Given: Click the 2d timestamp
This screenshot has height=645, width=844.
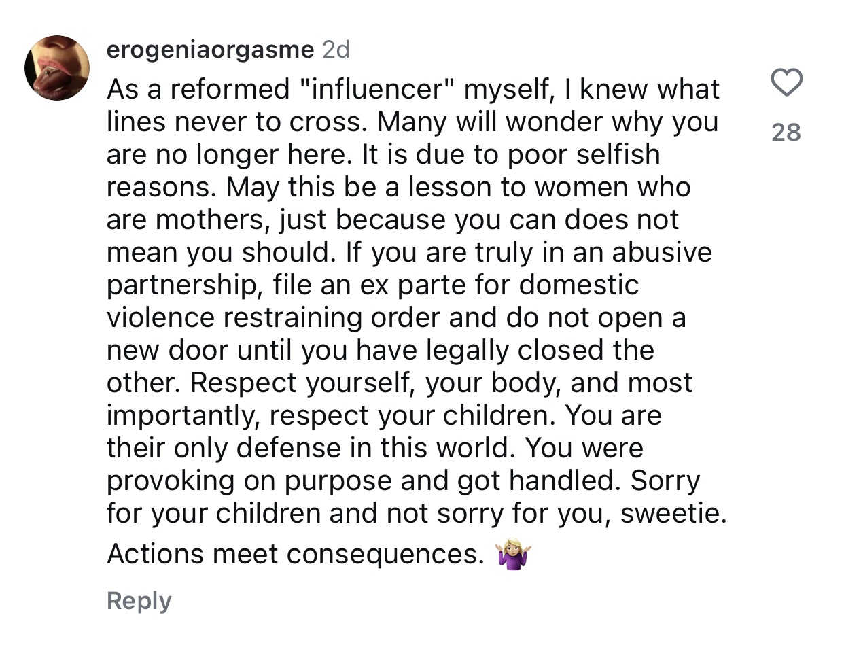Looking at the screenshot, I should [x=335, y=50].
